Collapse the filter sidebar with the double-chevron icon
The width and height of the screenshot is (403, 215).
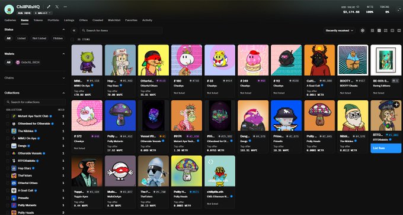[74, 31]
